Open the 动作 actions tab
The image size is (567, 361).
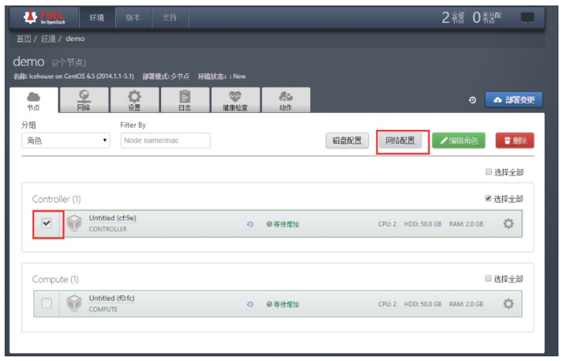[x=285, y=100]
